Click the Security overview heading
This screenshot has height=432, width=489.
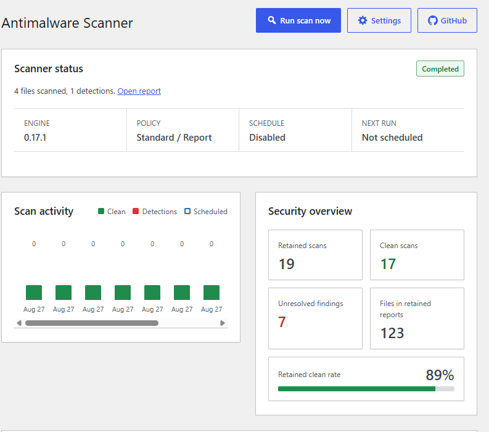pyautogui.click(x=310, y=211)
